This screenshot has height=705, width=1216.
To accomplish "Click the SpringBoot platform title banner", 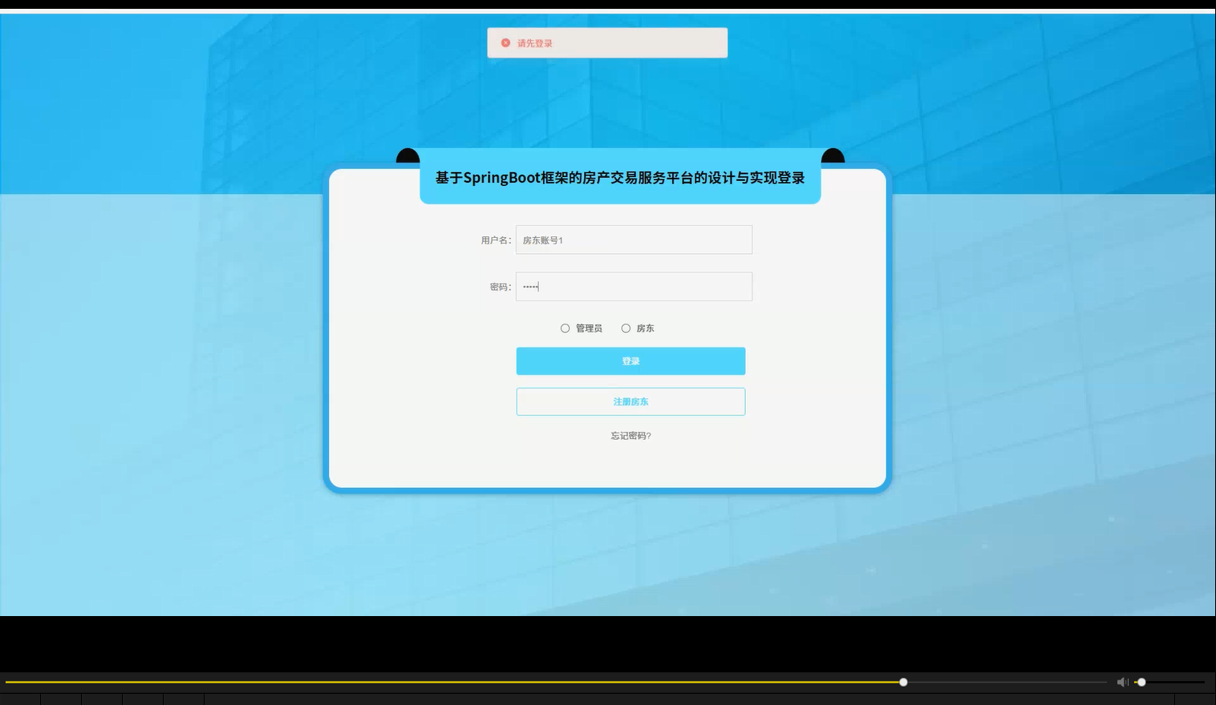I will [619, 178].
